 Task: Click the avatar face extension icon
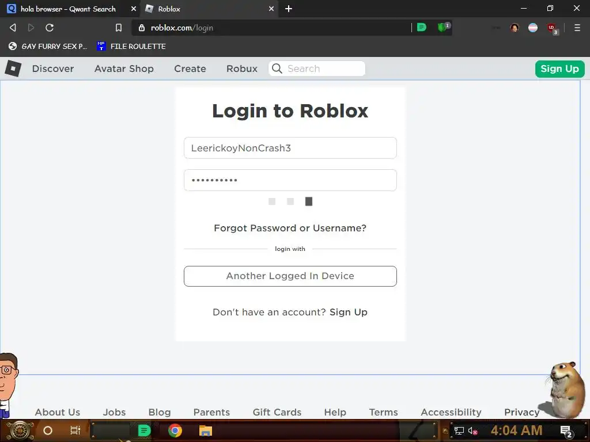pos(515,28)
